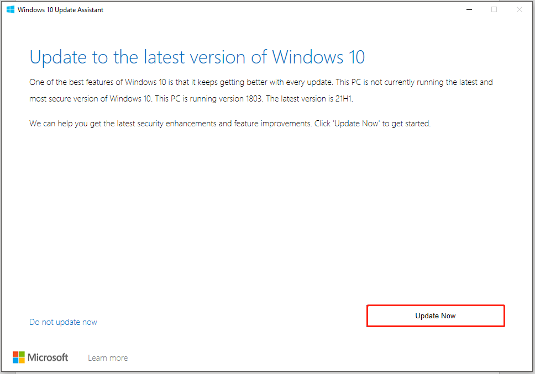Select the large blue "Update to the latest version" heading
The image size is (535, 374).
[x=197, y=57]
